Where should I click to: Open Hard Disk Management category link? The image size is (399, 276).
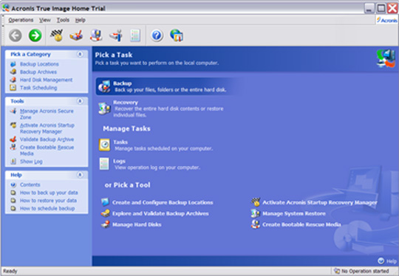point(47,80)
